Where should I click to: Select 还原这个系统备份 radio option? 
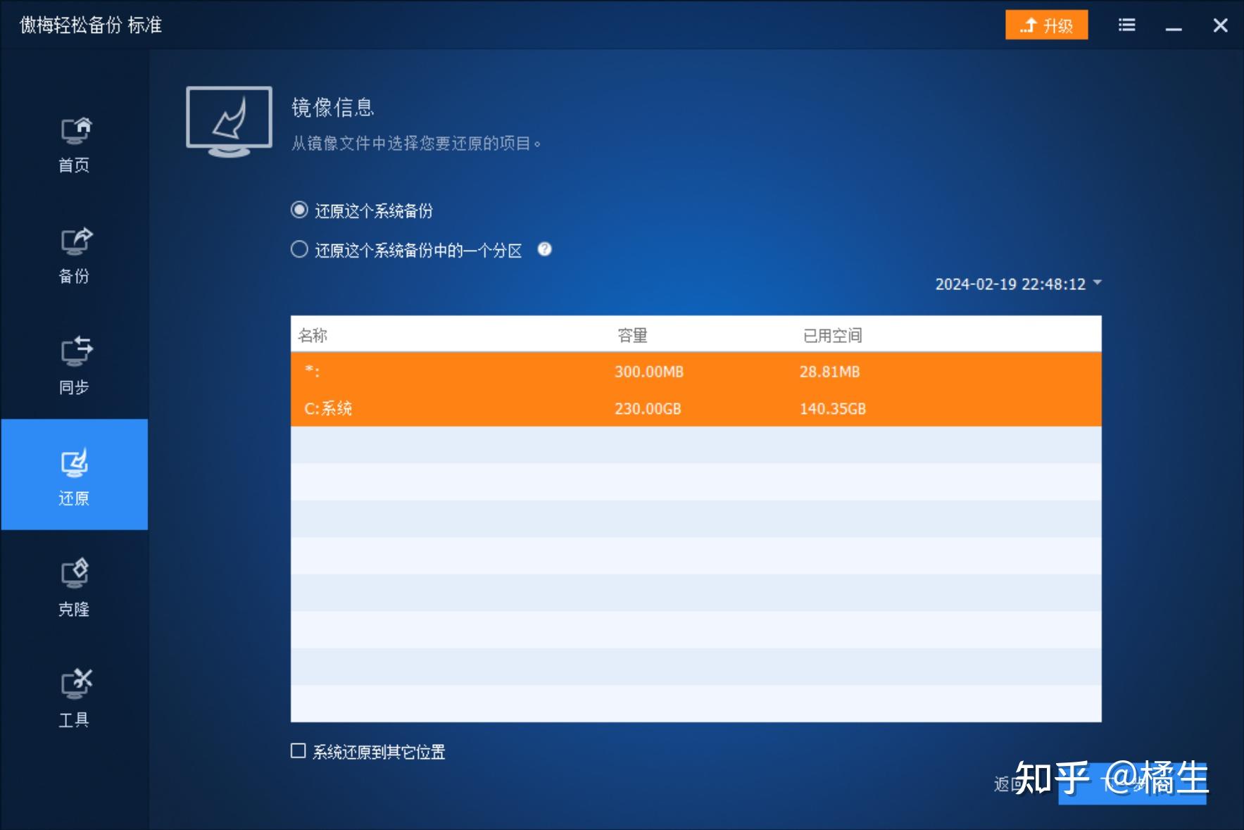click(299, 209)
